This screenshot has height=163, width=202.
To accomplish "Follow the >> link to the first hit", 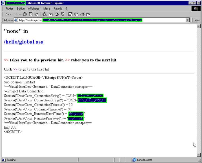I will pos(15,69).
